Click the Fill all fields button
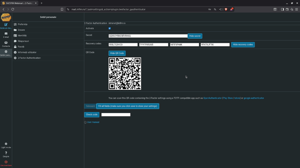 [128, 106]
